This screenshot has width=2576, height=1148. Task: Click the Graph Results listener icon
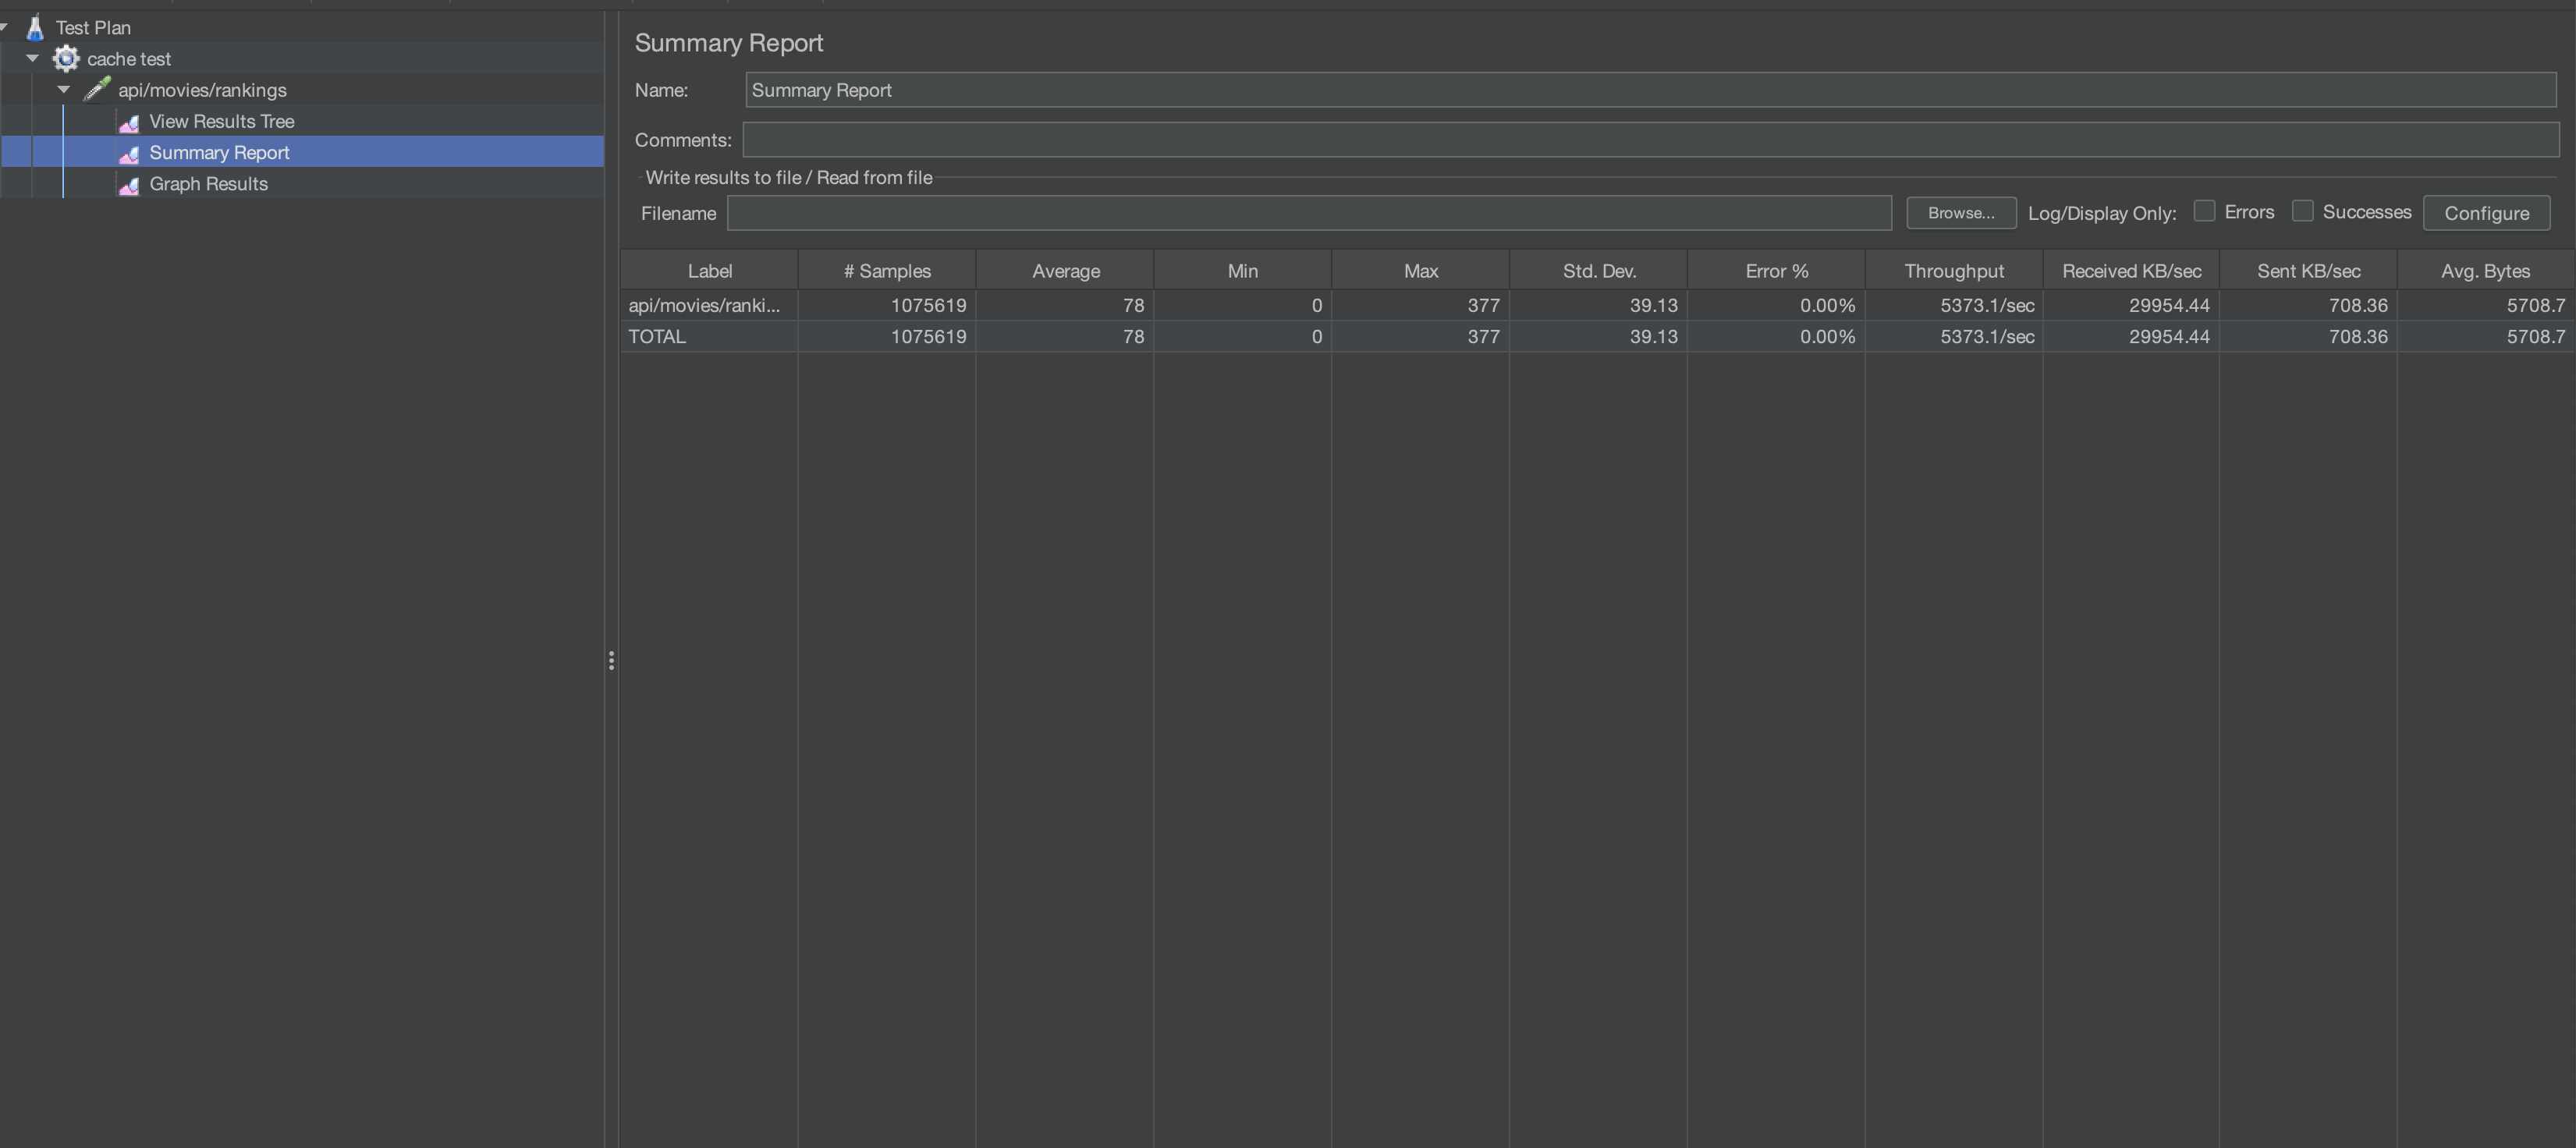pyautogui.click(x=129, y=185)
